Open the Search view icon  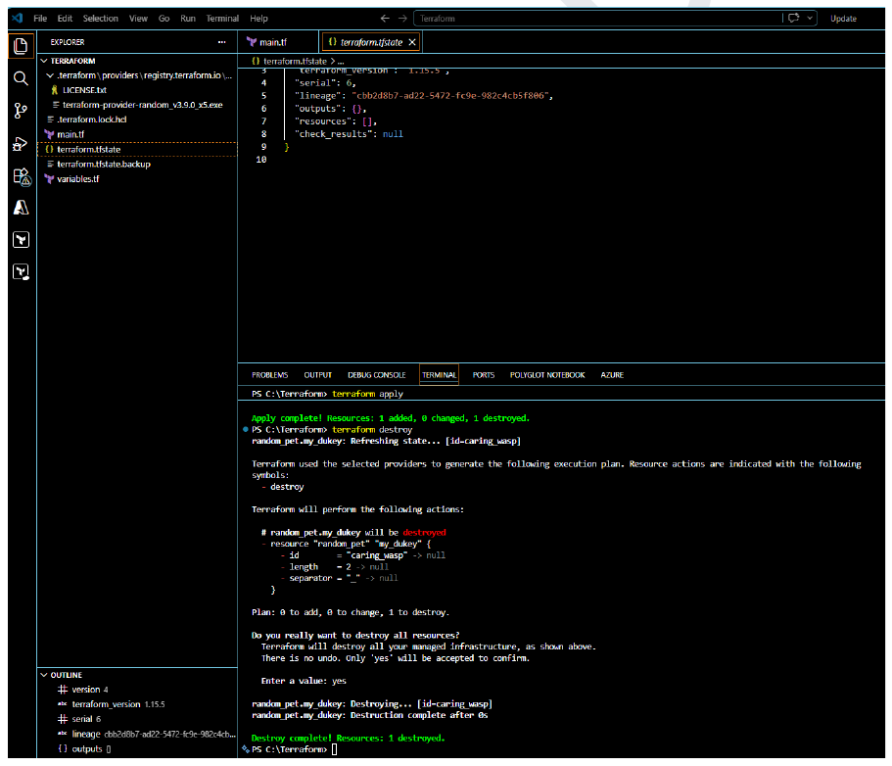21,78
